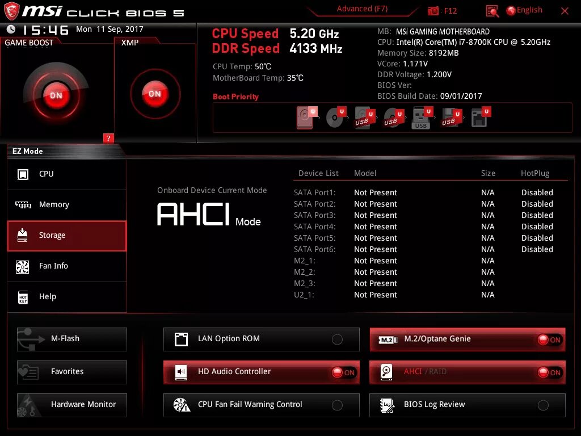Click the 4133 MHz DDR speed value
The image size is (581, 436).
[x=315, y=49]
